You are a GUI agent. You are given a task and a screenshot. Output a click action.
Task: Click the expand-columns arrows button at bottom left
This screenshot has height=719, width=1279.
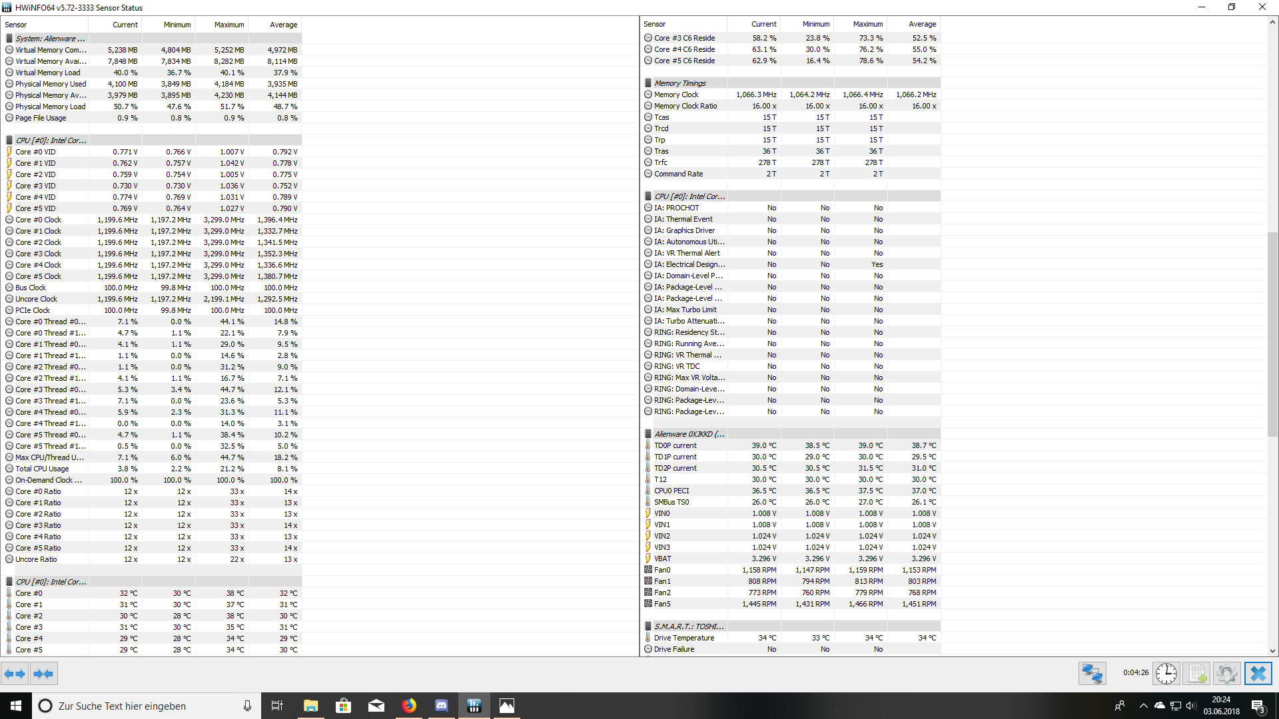15,674
